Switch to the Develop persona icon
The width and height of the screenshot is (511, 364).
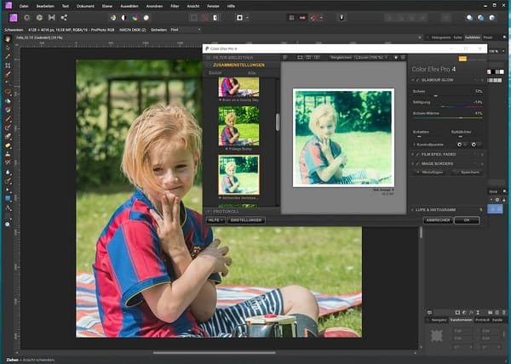39,18
